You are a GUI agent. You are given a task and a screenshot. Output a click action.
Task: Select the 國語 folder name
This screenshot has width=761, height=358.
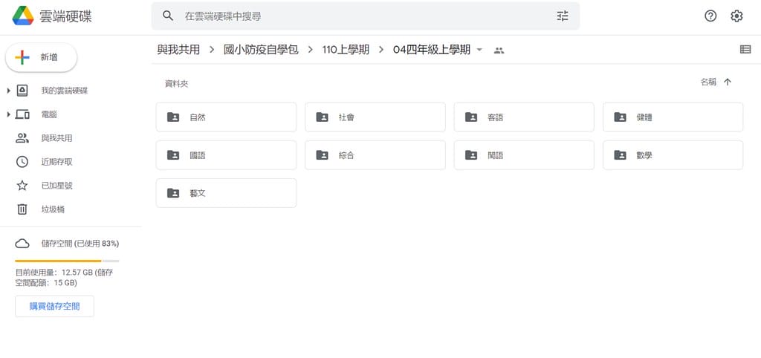(x=198, y=155)
